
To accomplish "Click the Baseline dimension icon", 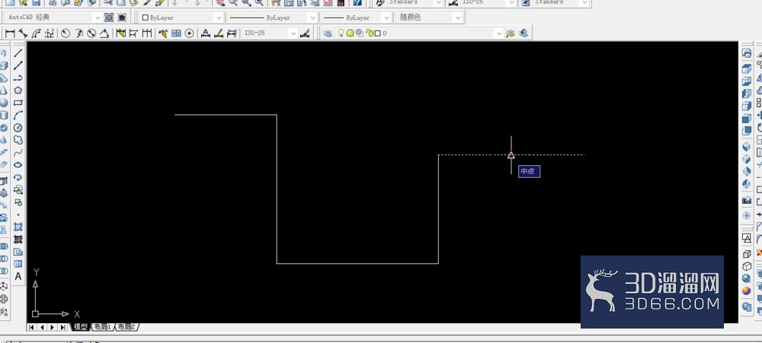I will 133,33.
